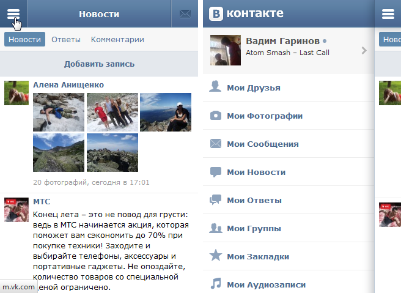
Task: Click the double bubble icon by Мои Ответы
Action: pos(215,200)
